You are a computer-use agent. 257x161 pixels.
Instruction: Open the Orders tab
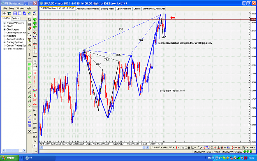pyautogui.click(x=137, y=9)
